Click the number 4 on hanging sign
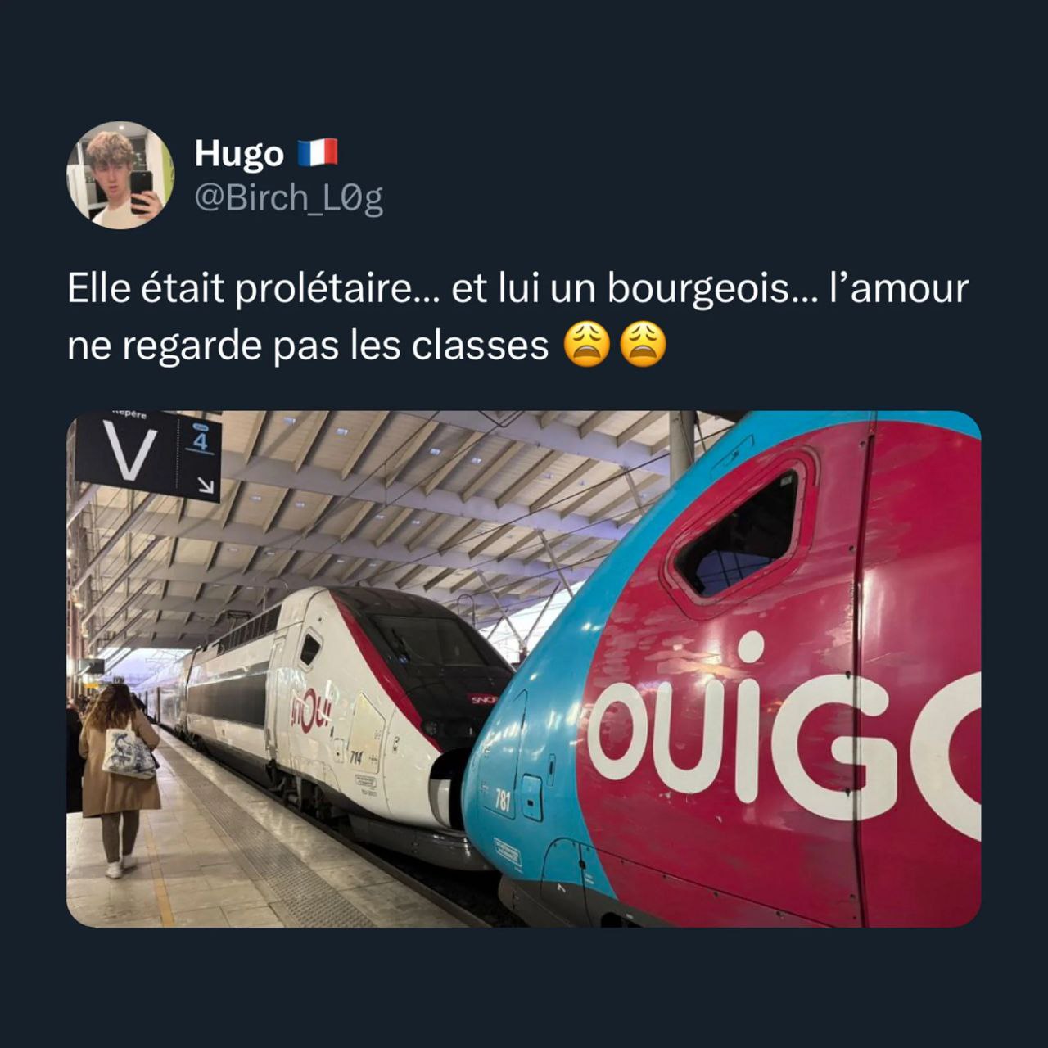This screenshot has width=1048, height=1048. point(201,442)
